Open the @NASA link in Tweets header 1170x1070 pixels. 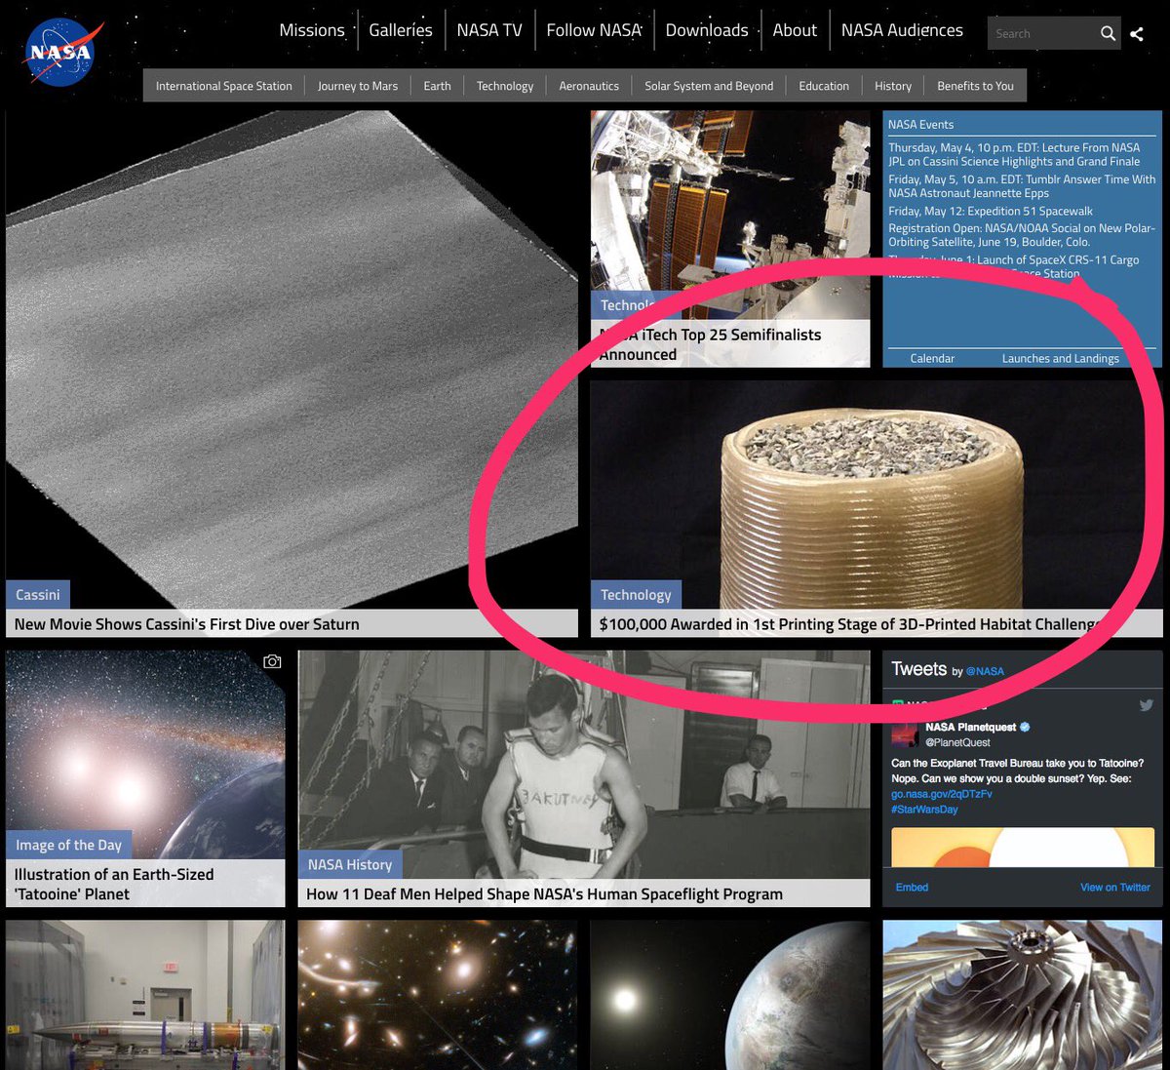pyautogui.click(x=985, y=671)
